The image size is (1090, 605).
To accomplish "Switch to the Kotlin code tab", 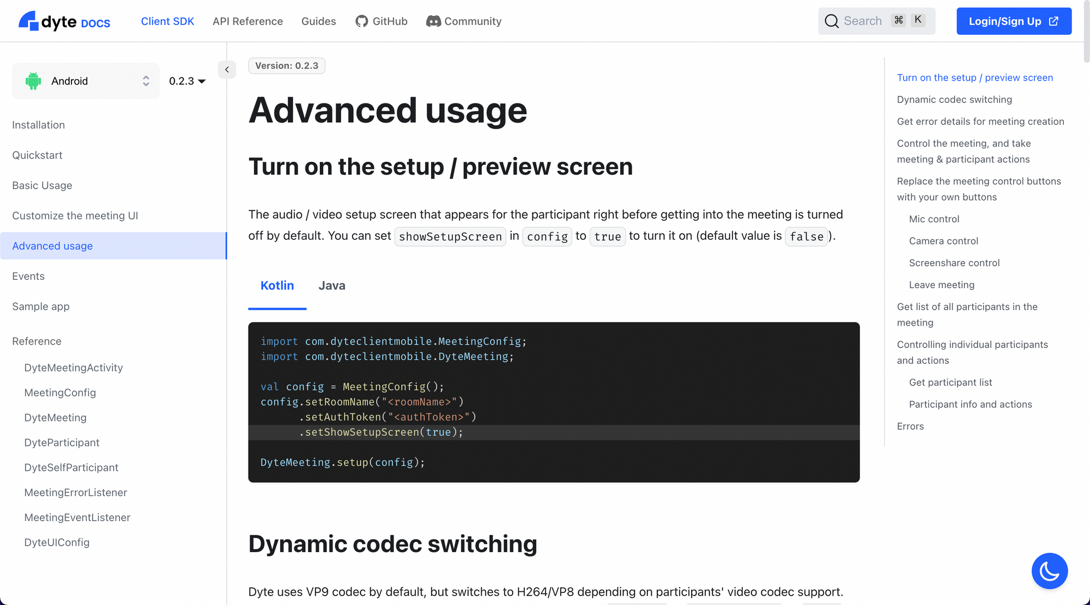I will [277, 286].
